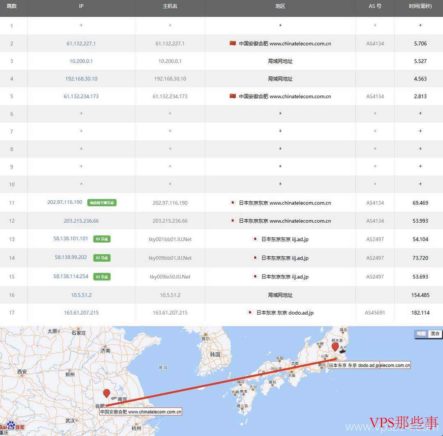The height and width of the screenshot is (436, 443).
Task: Click the time value 69.469
Action: click(420, 203)
